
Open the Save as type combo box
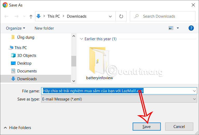coord(119,99)
